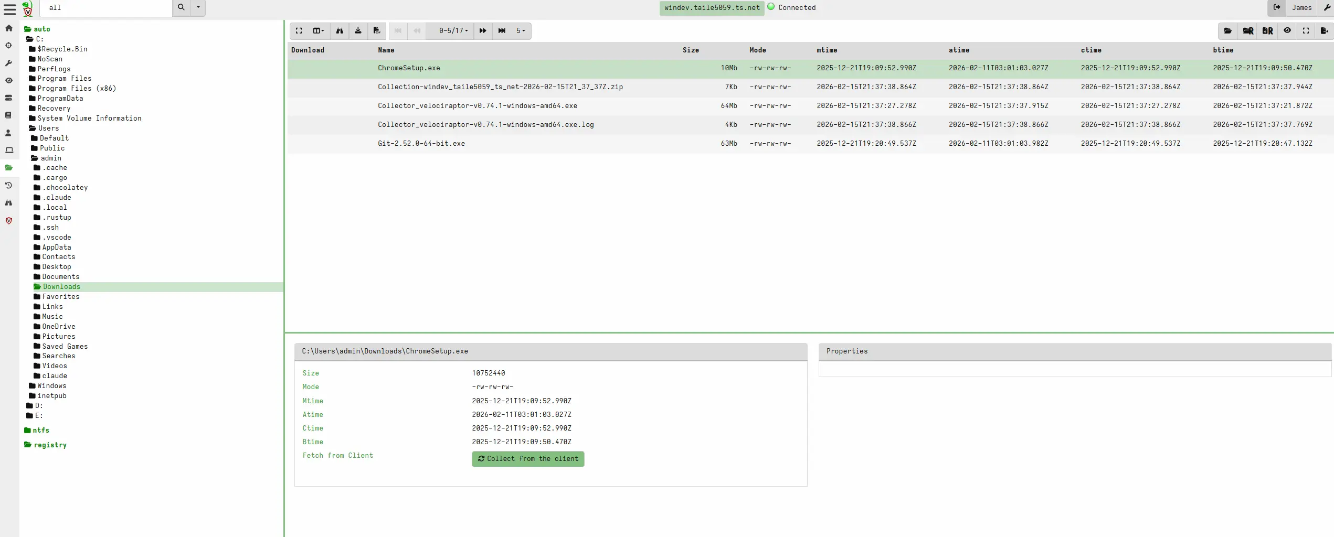Open Hunt Manager crosshair icon in sidebar
The image size is (1334, 537).
click(9, 46)
